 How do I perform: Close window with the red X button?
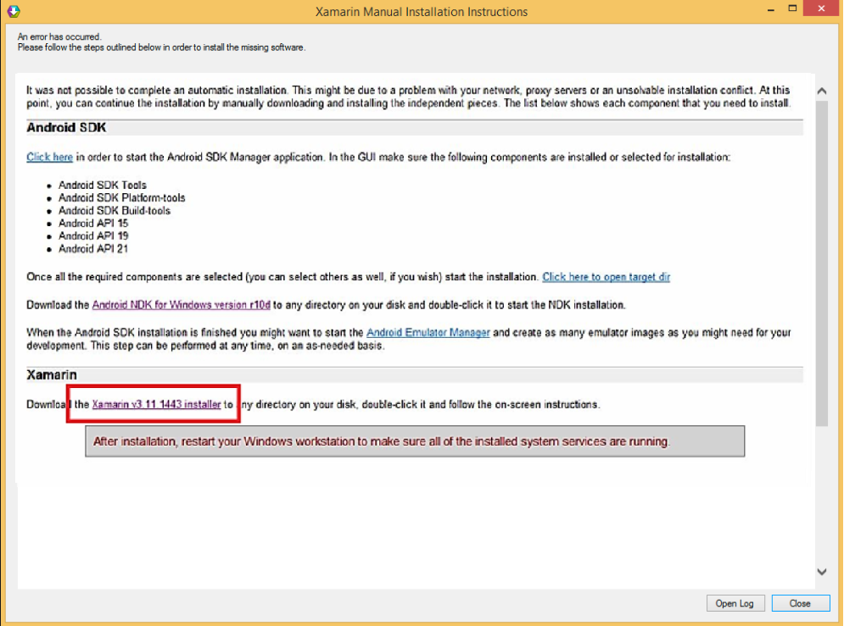821,8
